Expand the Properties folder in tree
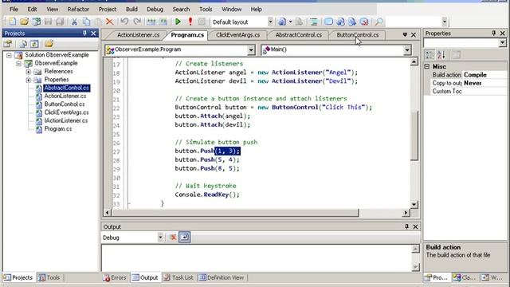The height and width of the screenshot is (287, 510). coord(29,80)
